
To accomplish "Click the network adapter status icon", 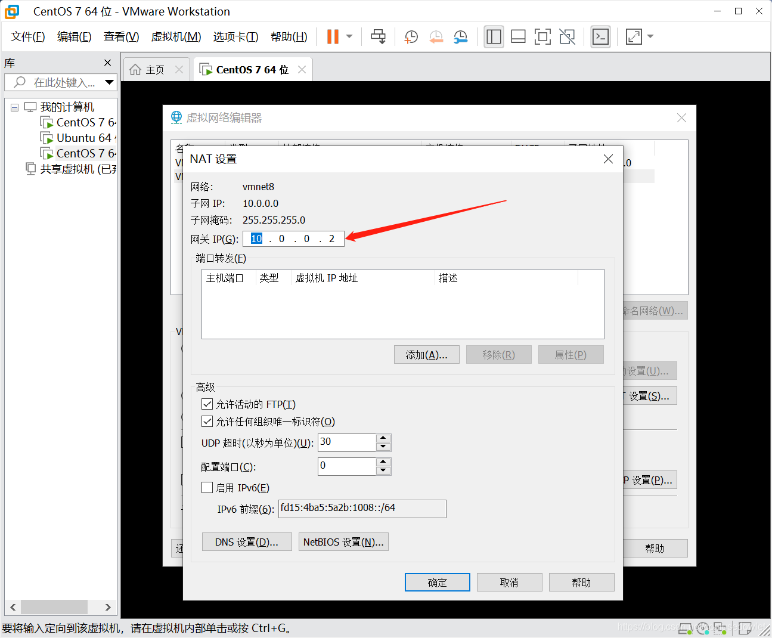I will tap(720, 628).
